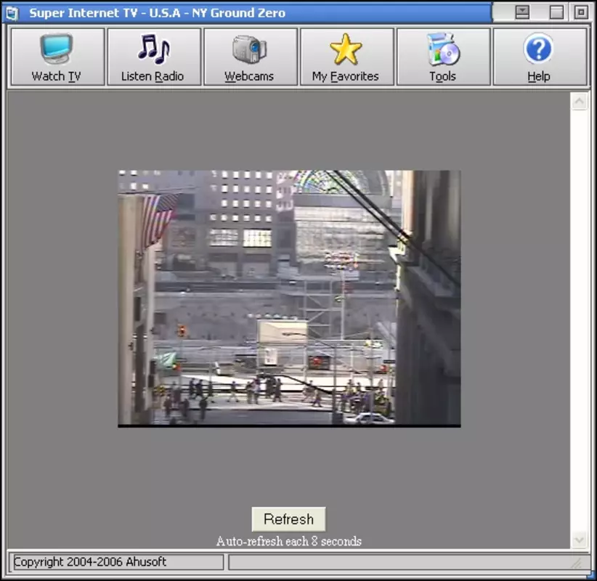The image size is (597, 581).
Task: Click the NY Ground Zero webcam image
Action: 289,298
